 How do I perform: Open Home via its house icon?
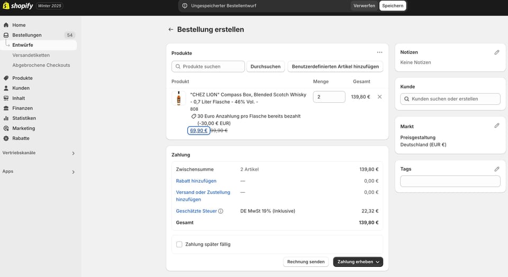pos(6,25)
